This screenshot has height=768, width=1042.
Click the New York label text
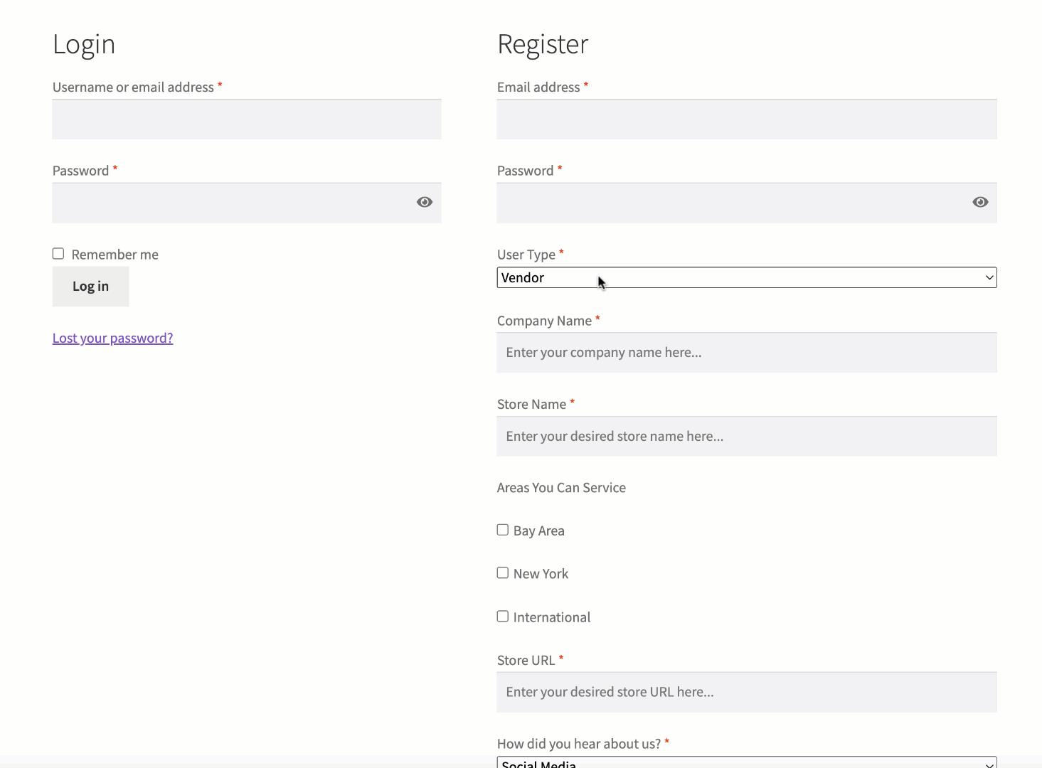point(541,574)
